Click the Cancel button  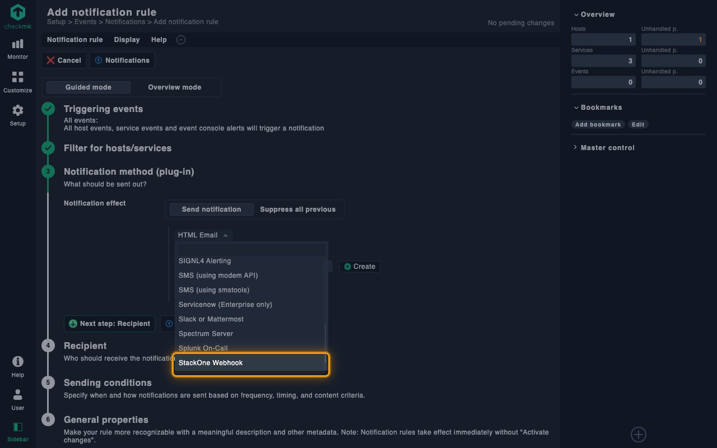tap(63, 60)
